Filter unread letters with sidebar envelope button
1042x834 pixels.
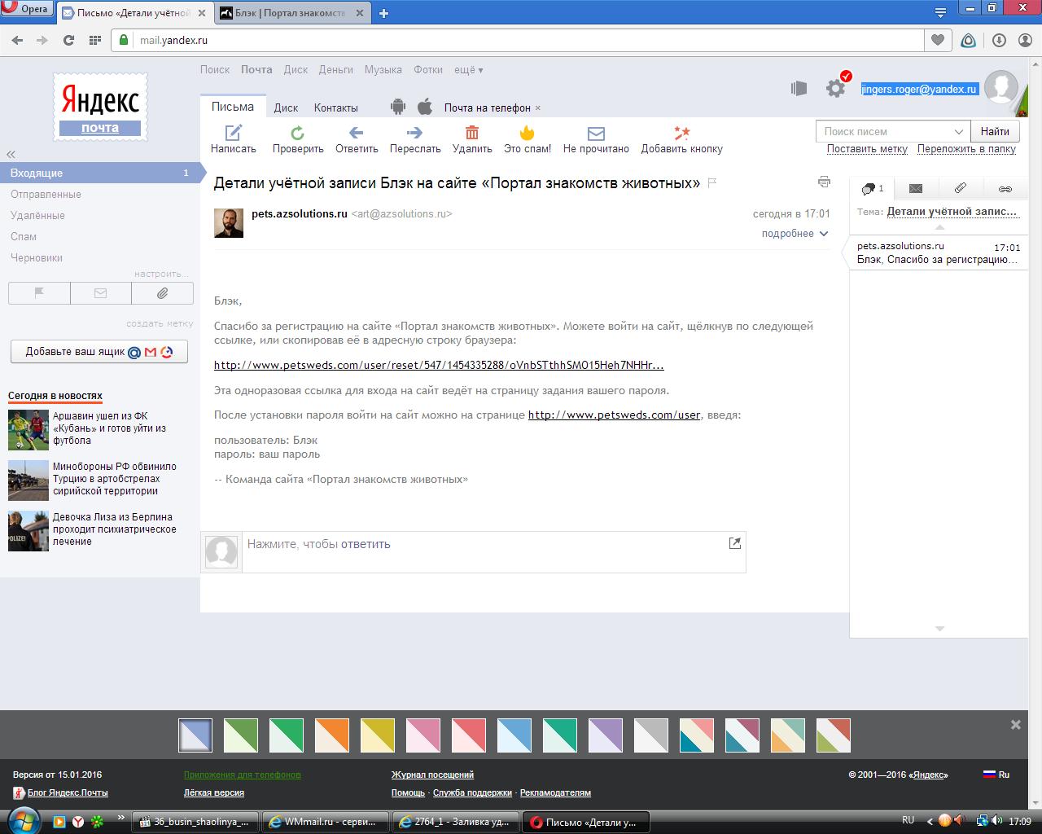pos(101,293)
